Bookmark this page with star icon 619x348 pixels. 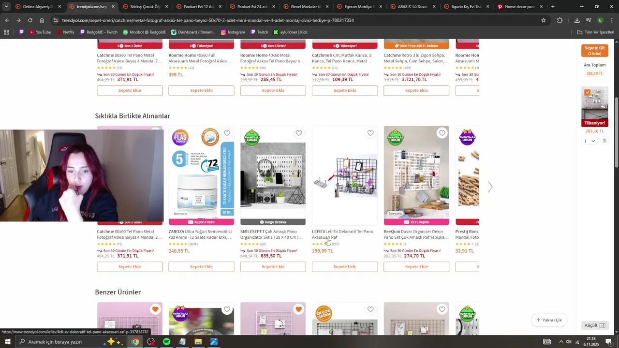pyautogui.click(x=544, y=20)
